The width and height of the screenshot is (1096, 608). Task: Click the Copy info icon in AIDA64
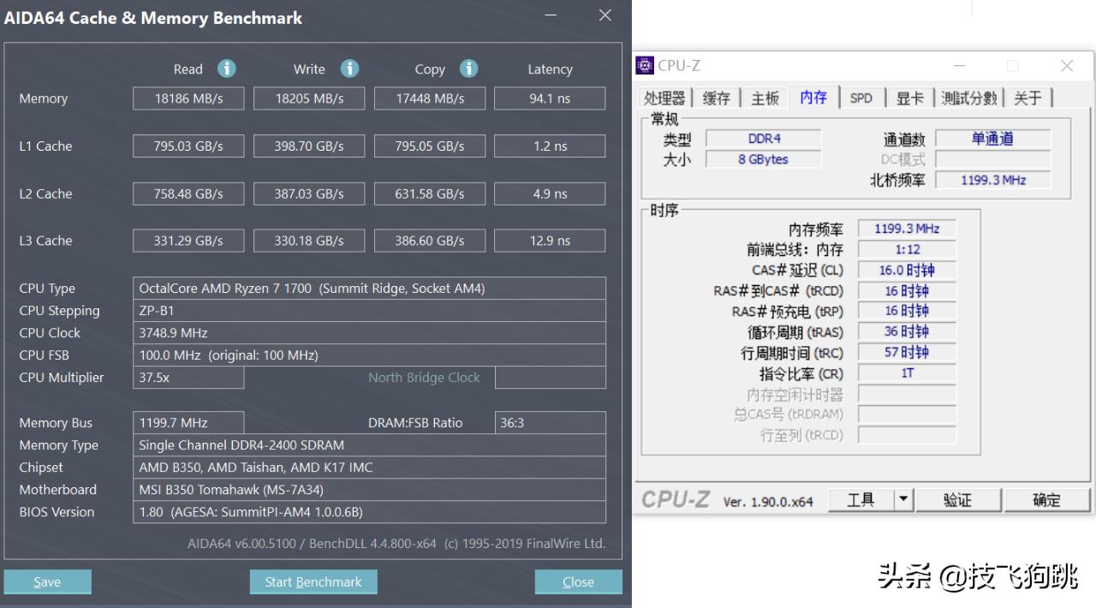pyautogui.click(x=468, y=69)
